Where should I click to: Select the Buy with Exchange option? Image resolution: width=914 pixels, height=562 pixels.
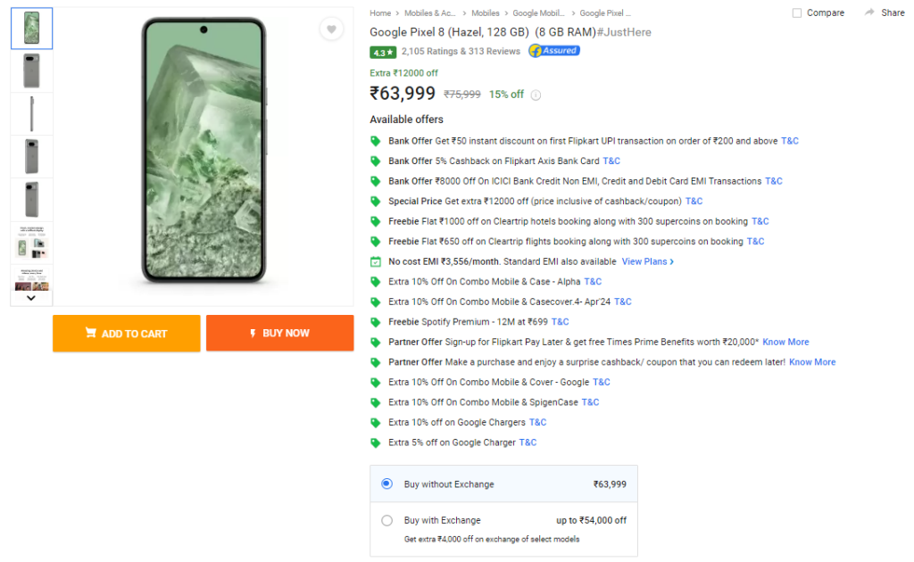385,520
